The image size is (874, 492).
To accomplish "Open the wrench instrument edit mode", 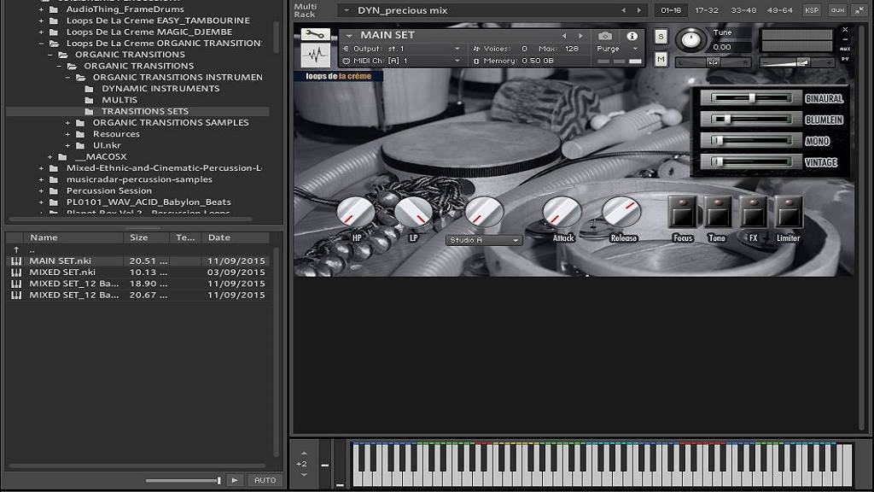I will tap(316, 35).
